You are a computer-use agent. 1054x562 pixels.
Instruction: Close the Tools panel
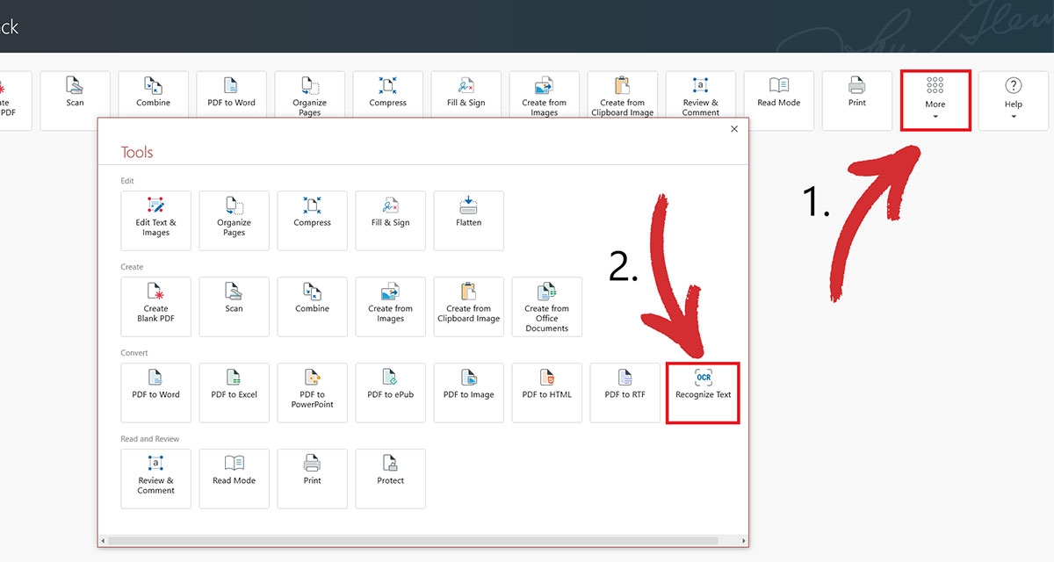pyautogui.click(x=734, y=129)
